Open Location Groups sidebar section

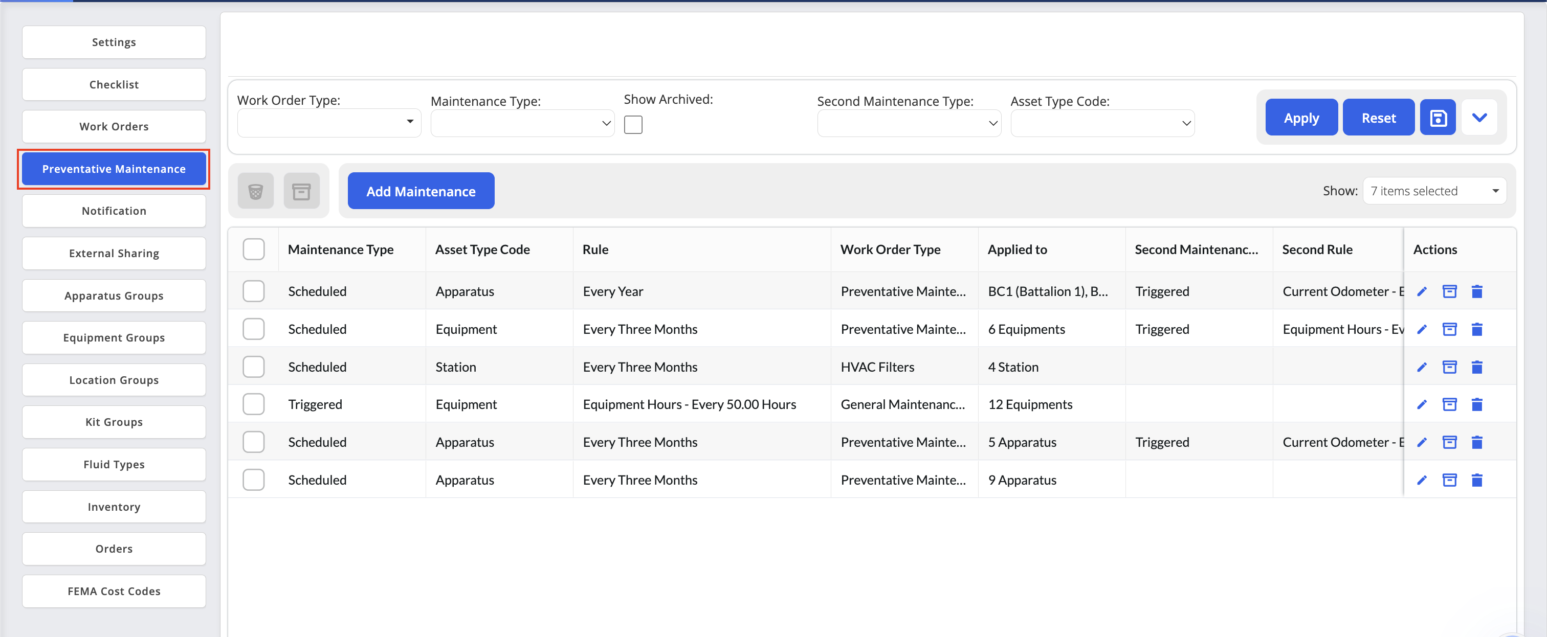click(x=114, y=380)
